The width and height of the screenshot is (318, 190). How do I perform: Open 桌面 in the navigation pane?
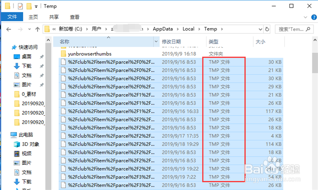tap(26, 57)
